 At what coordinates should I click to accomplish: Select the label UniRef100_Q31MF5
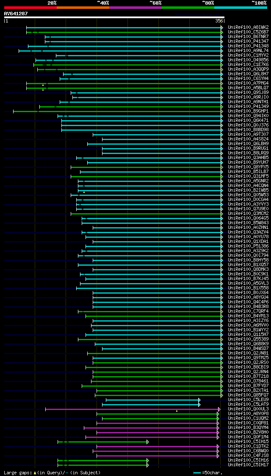[x=248, y=177]
